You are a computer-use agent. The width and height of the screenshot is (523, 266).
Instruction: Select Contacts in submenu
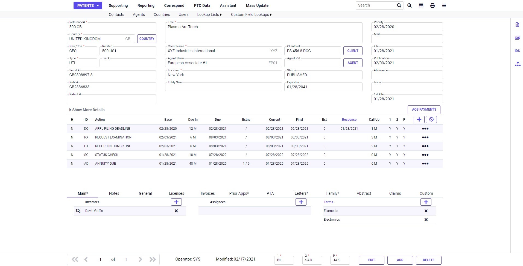click(116, 14)
